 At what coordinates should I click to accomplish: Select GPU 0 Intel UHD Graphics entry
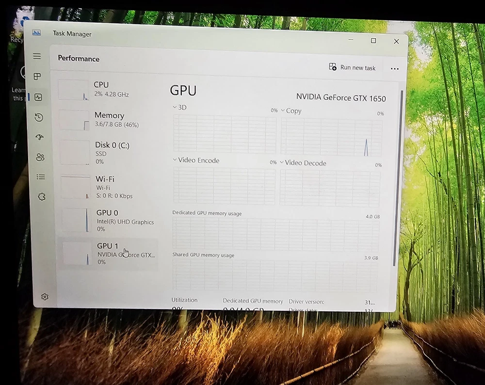point(109,220)
